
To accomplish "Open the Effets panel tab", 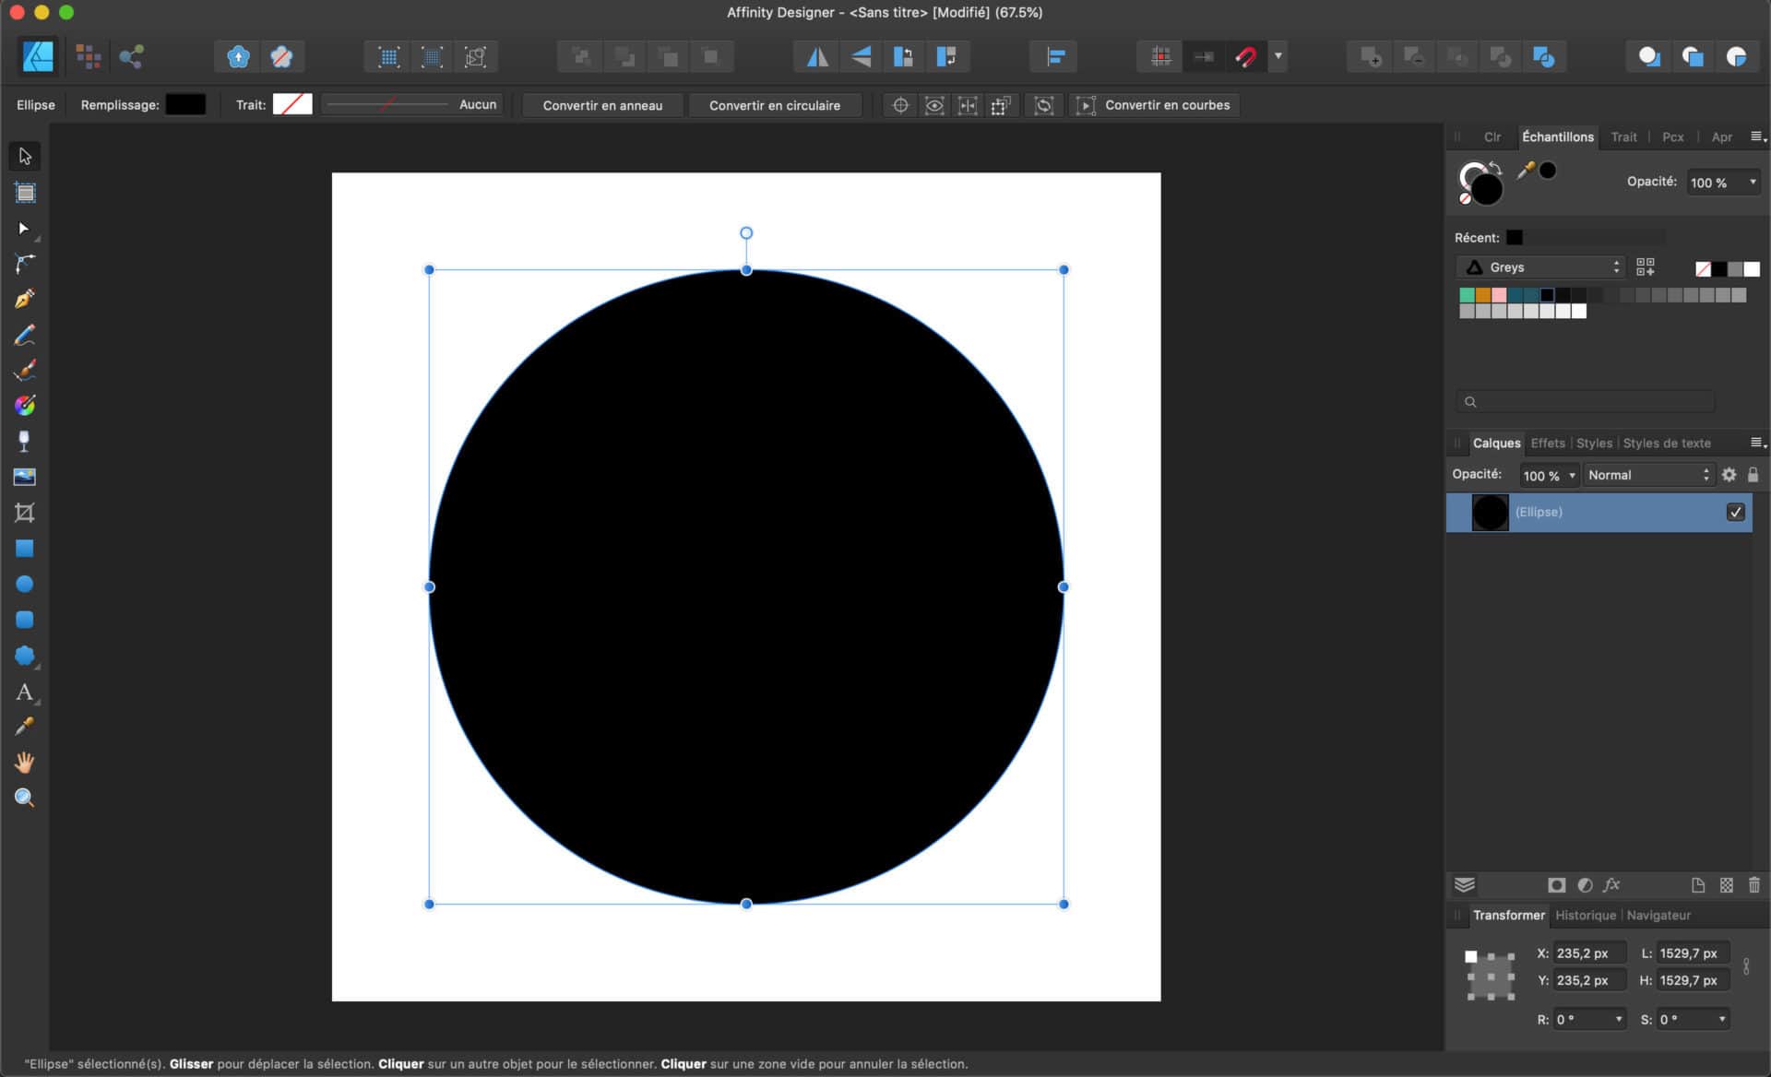I will (1549, 444).
